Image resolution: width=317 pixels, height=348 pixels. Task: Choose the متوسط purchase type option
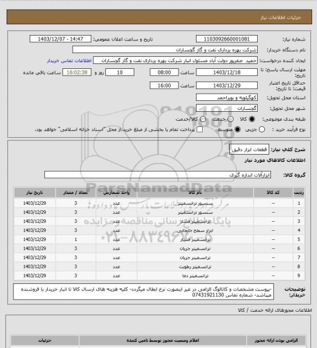tap(238, 129)
